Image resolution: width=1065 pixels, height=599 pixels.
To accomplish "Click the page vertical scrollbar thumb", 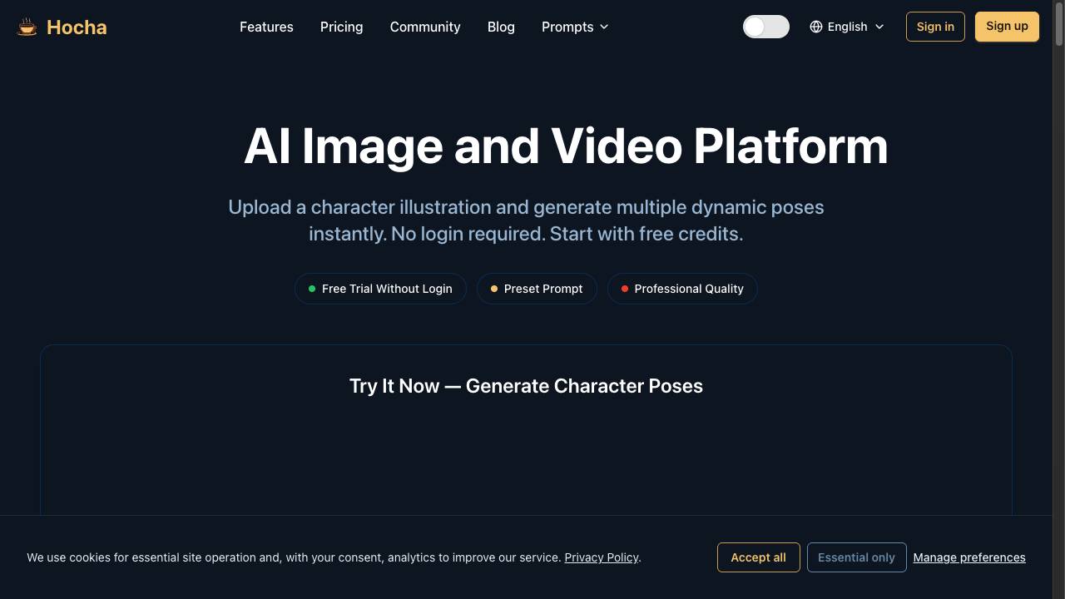I will (x=1059, y=26).
